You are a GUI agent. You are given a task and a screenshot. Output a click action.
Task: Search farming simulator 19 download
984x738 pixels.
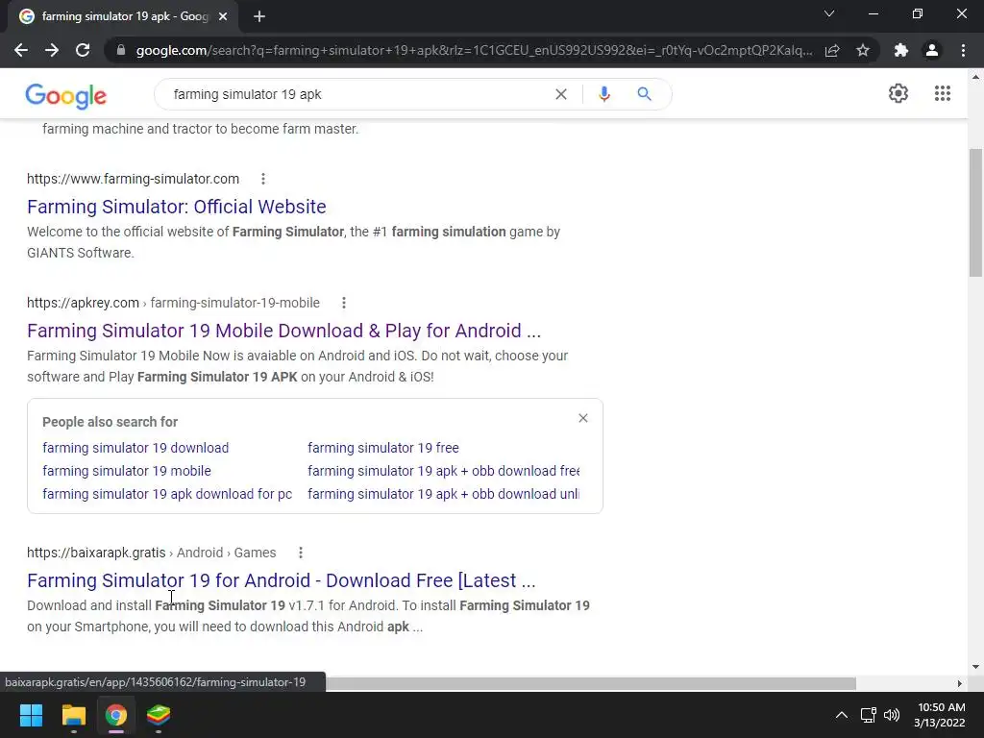pyautogui.click(x=135, y=448)
